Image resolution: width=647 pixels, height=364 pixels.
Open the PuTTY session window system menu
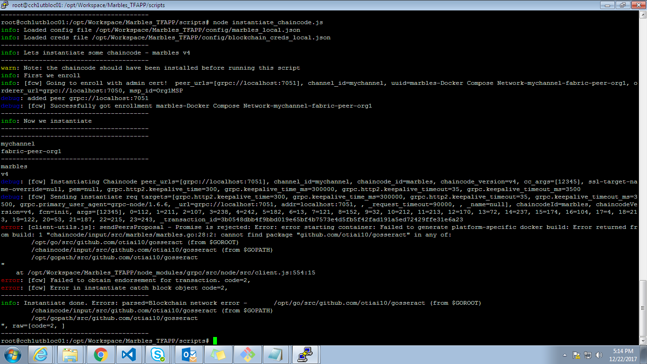coord(5,5)
